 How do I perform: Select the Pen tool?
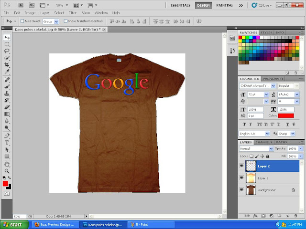[x=7, y=135]
